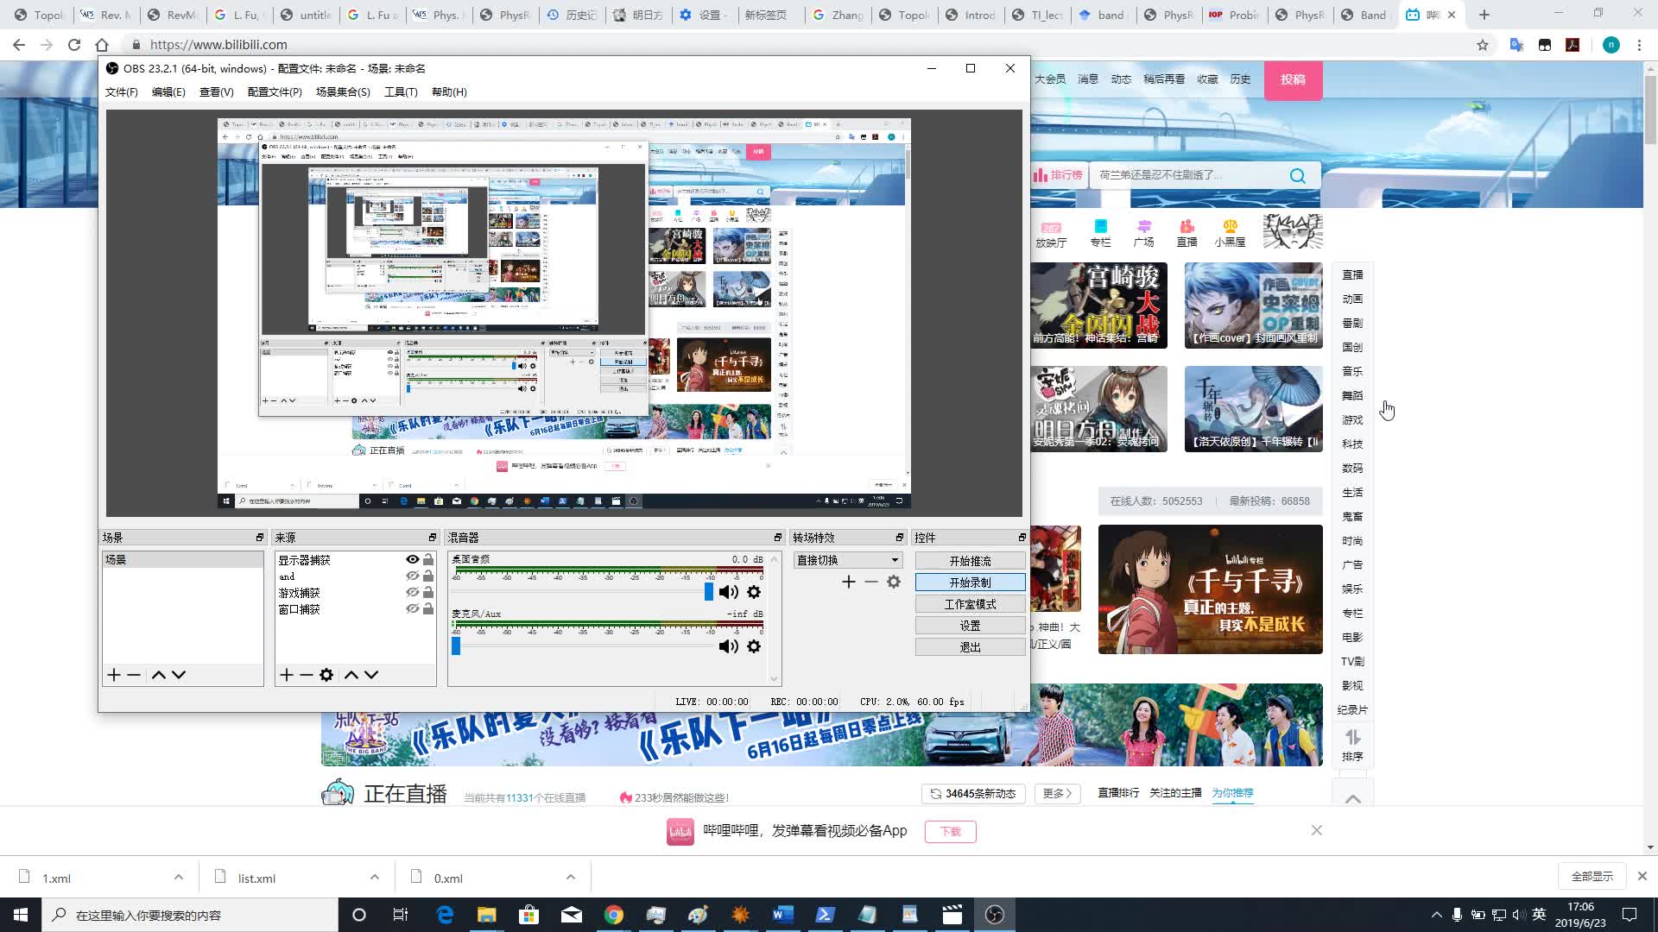Pop out the 混音器 dock panel

pos(777,538)
